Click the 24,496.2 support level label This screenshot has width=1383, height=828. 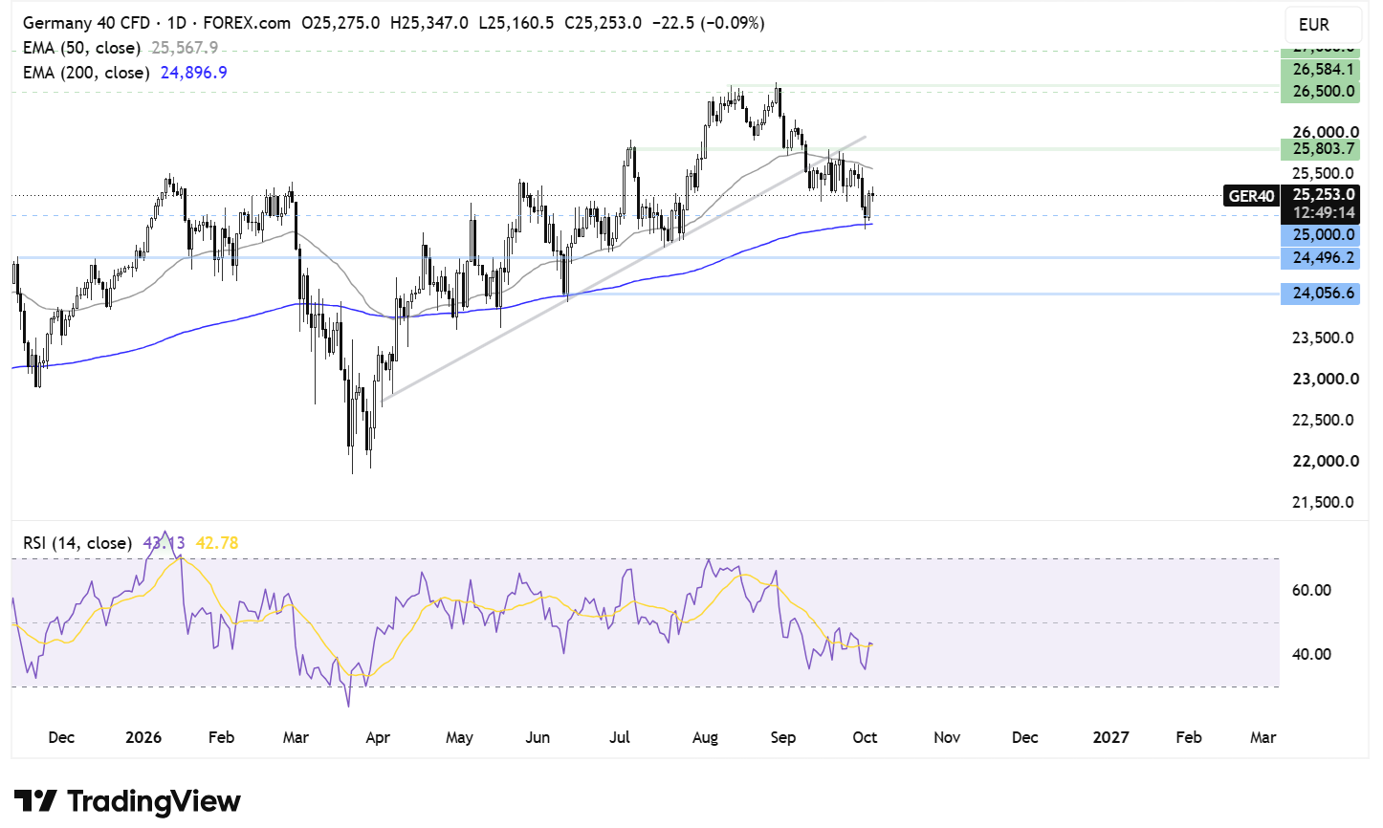tap(1320, 257)
